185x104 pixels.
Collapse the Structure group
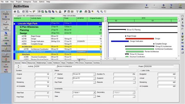click(x=18, y=55)
